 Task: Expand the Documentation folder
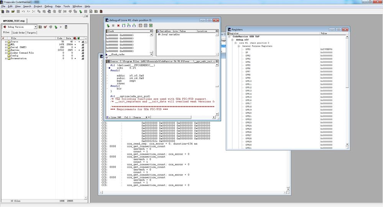[x=6, y=59]
